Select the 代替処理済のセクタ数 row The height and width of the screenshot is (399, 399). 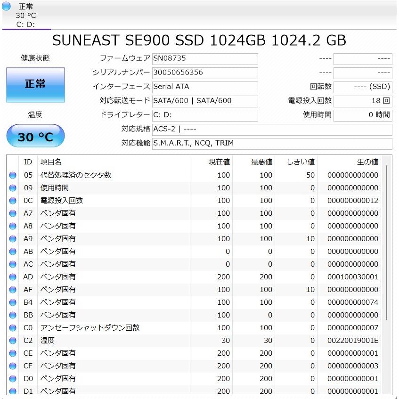pos(194,175)
